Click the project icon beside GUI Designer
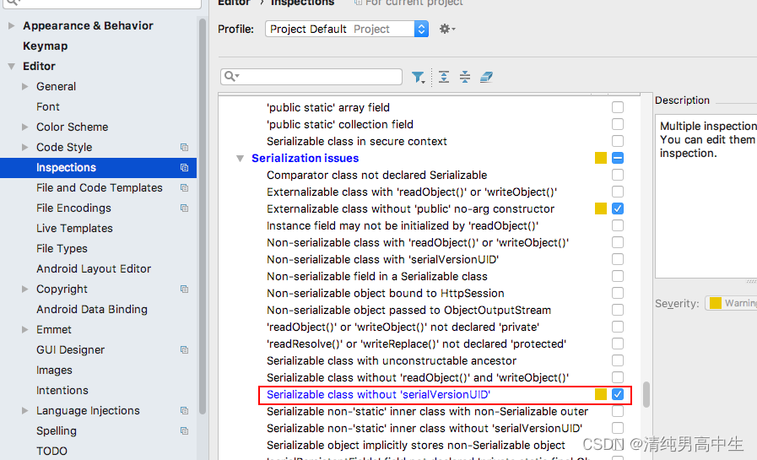 point(184,350)
